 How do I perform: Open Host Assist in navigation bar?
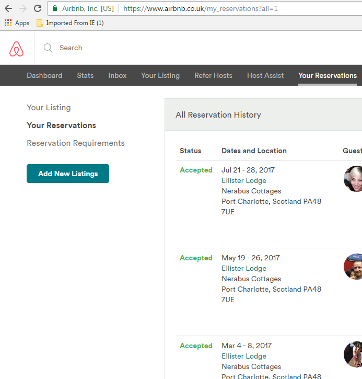pos(265,75)
